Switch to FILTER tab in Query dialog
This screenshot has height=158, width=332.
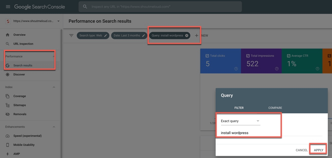tap(239, 108)
